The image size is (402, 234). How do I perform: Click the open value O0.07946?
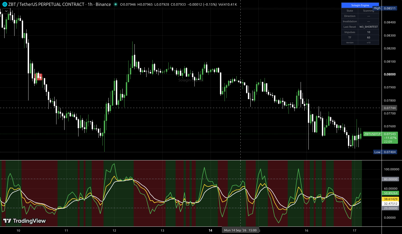(128, 4)
